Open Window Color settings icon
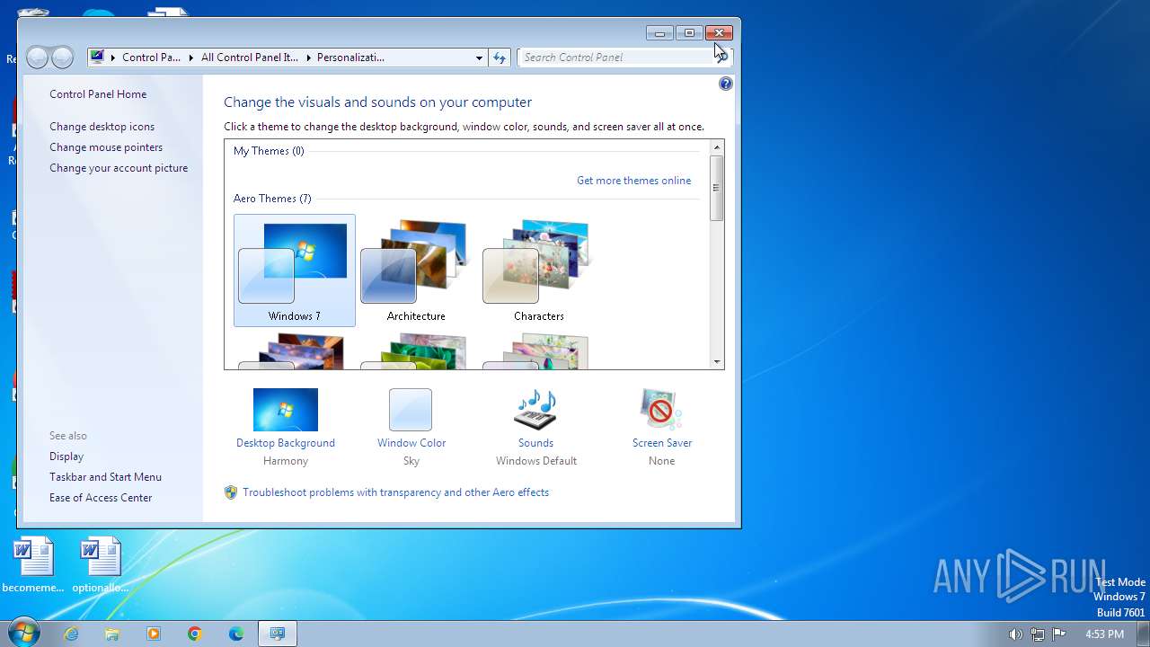 pyautogui.click(x=411, y=410)
